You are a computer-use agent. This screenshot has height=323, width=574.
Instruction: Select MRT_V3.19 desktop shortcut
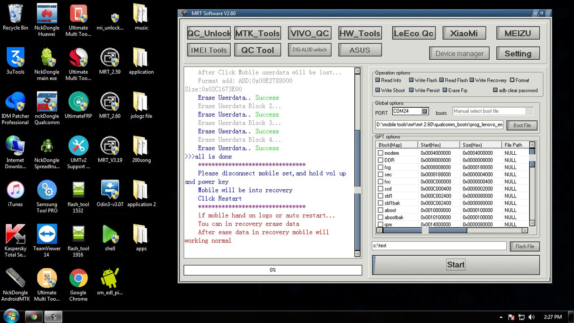coord(110,150)
